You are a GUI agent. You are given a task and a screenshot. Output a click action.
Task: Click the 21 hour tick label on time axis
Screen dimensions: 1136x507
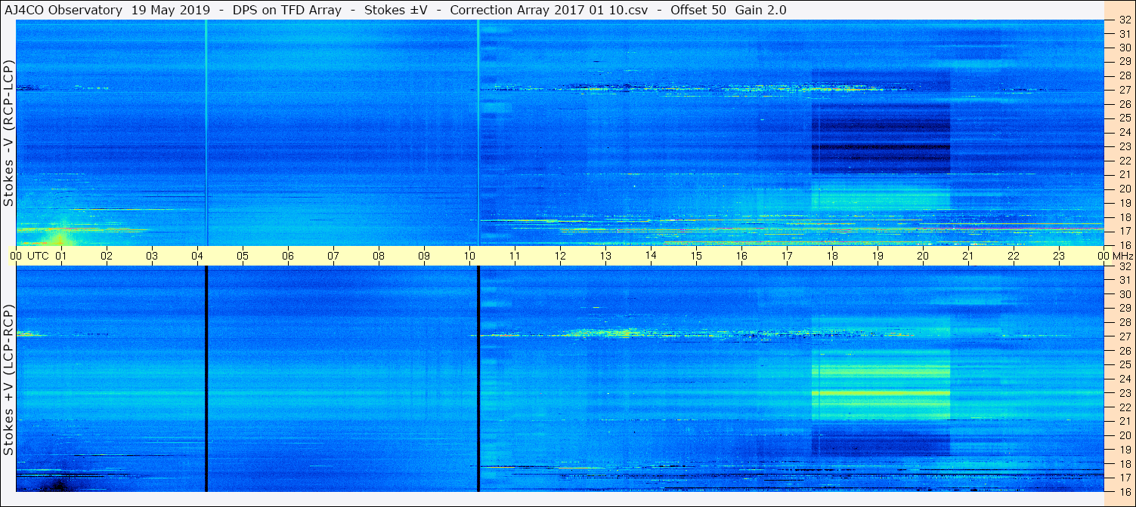pyautogui.click(x=968, y=256)
